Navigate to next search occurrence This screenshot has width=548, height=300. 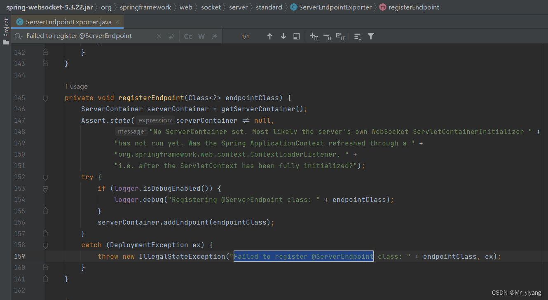pyautogui.click(x=283, y=36)
